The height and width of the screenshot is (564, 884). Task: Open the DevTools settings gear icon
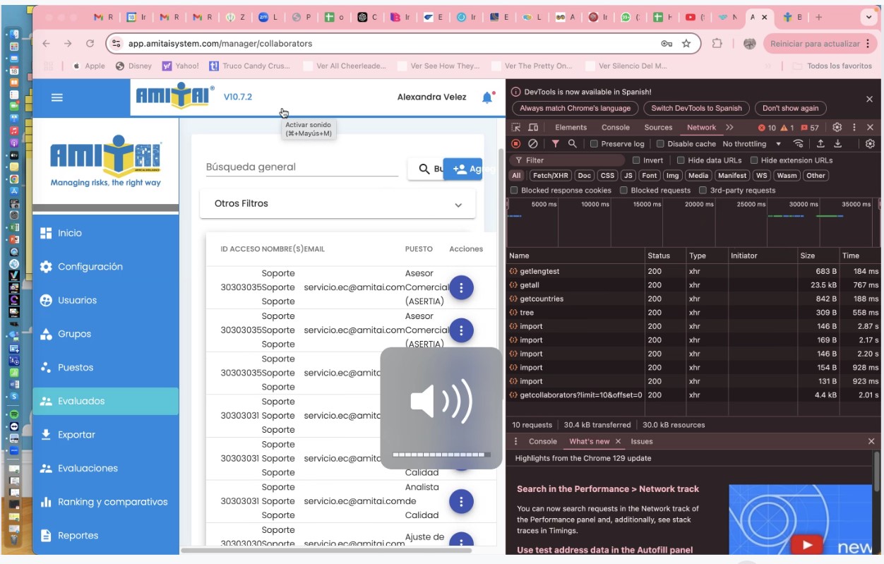tap(837, 128)
